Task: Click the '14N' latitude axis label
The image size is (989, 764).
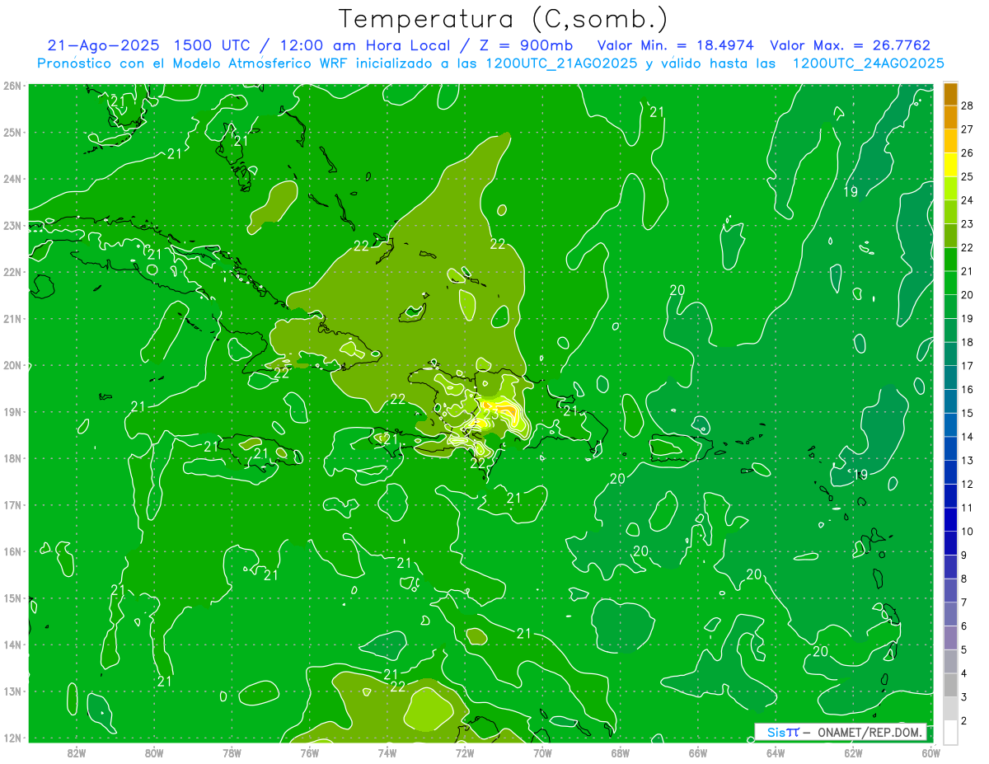Action: (12, 644)
